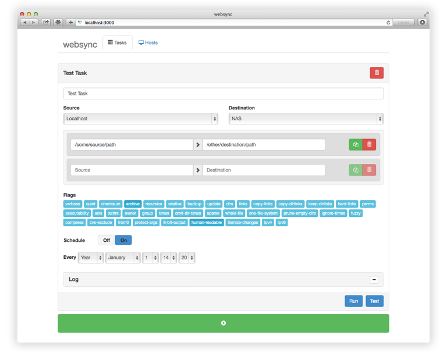The height and width of the screenshot is (353, 447).
Task: Toggle the itemize-changes flag
Action: (x=243, y=222)
